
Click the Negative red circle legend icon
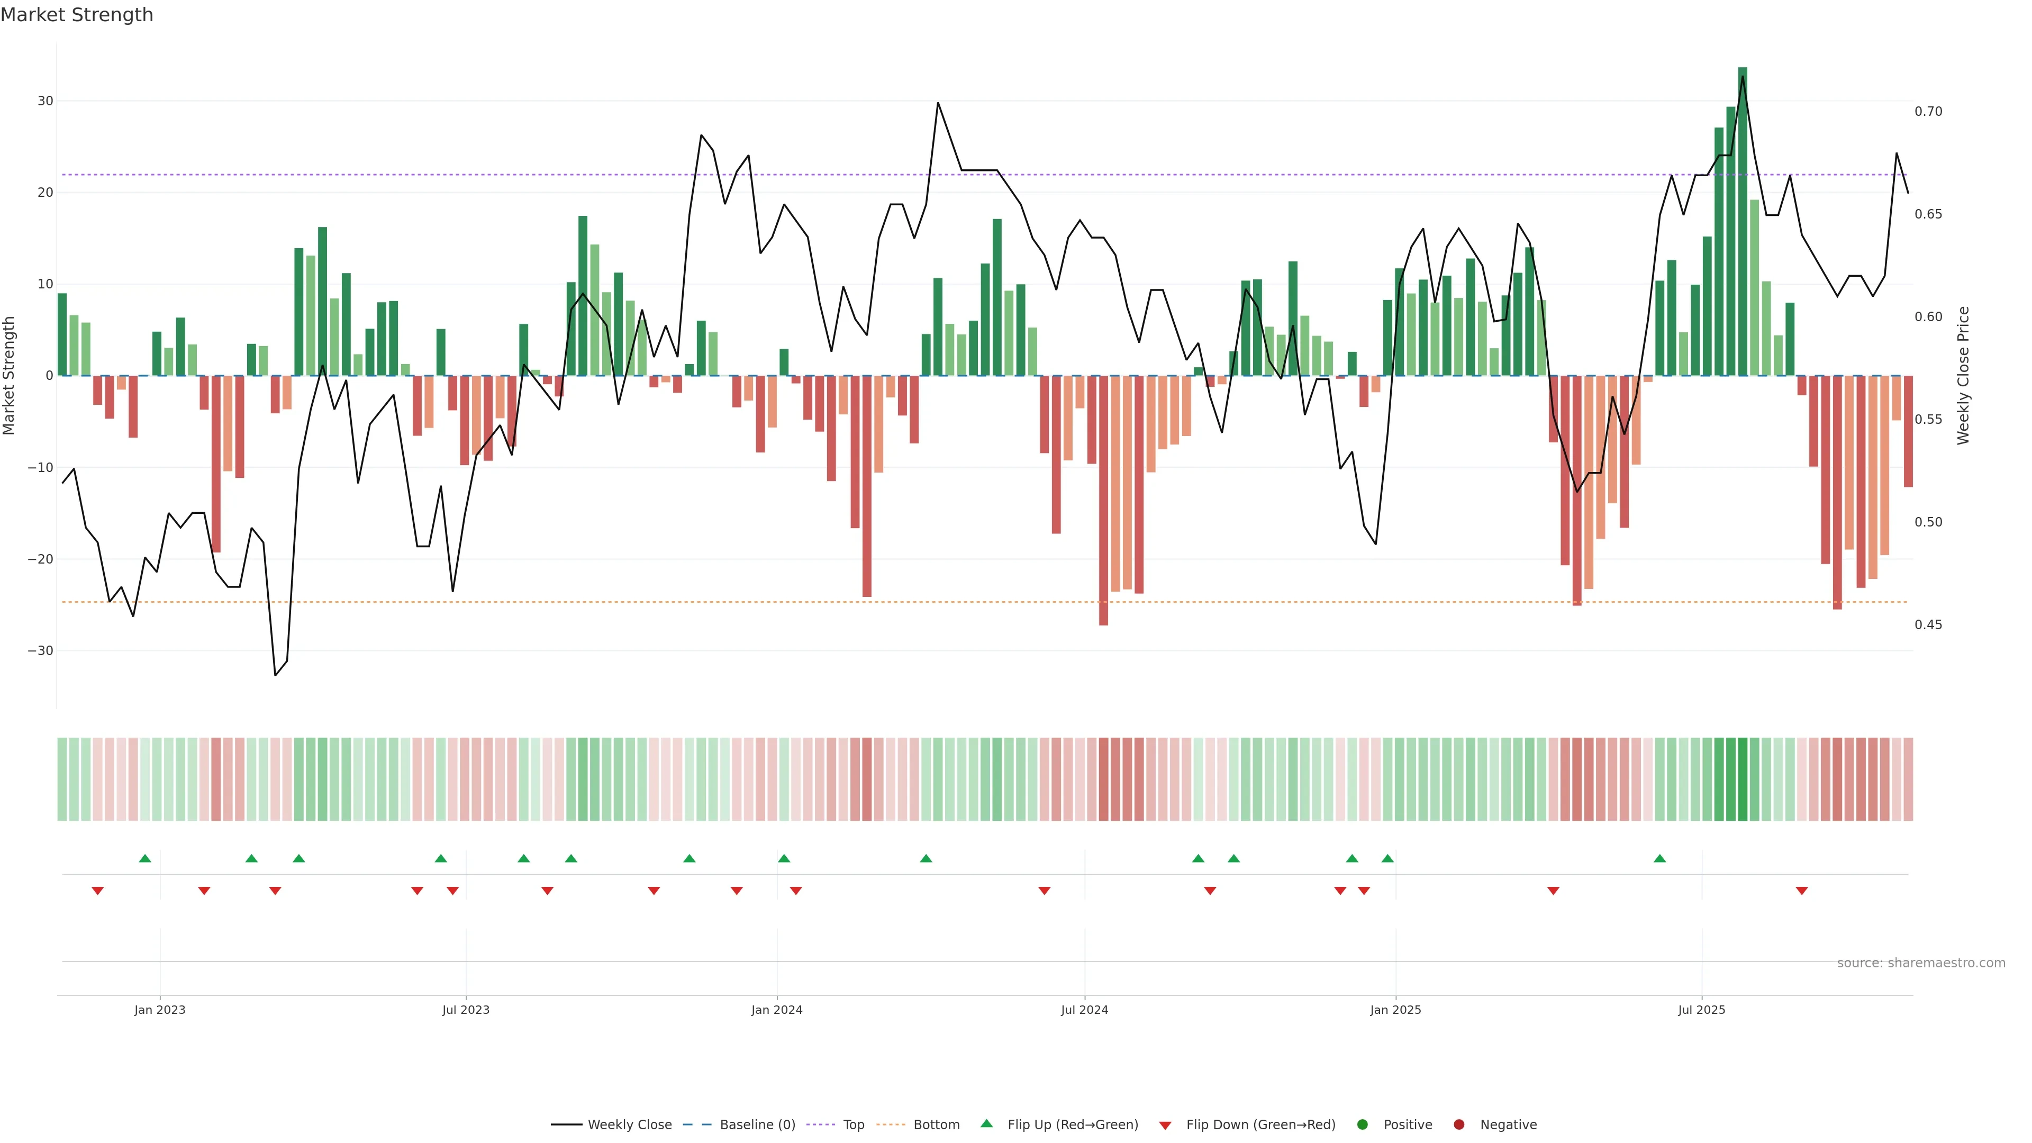(x=1458, y=1125)
